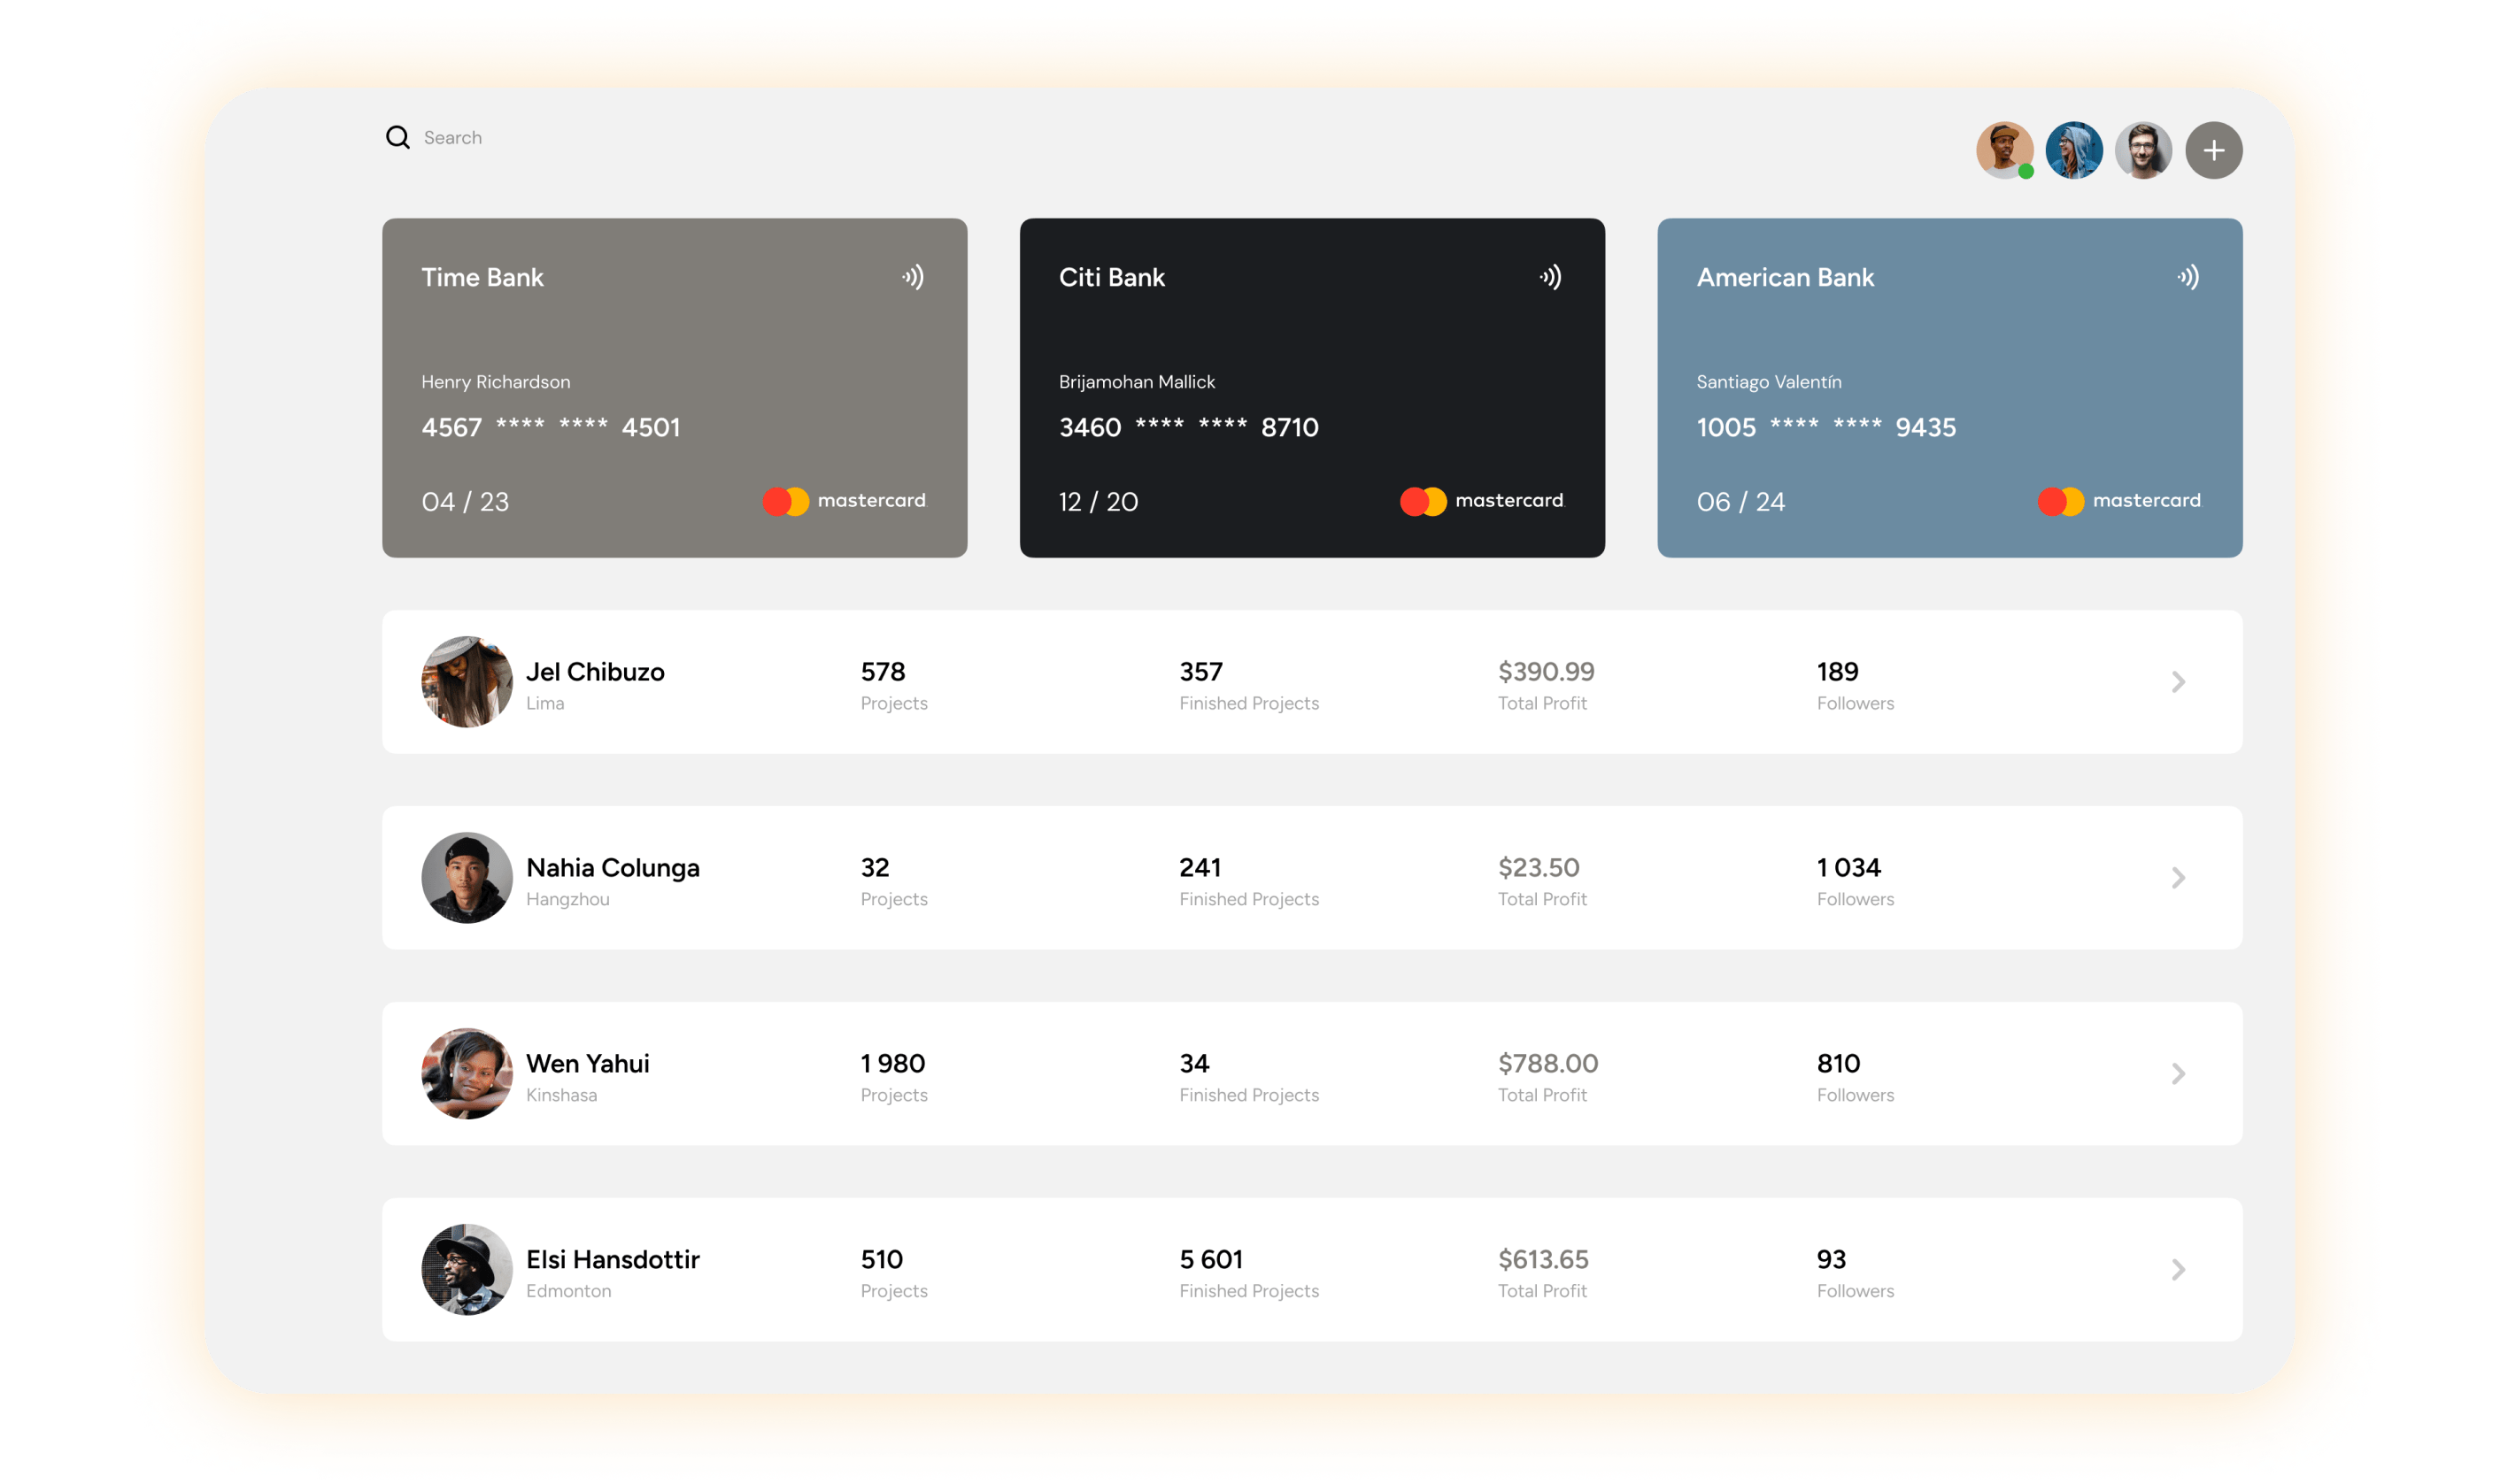Open Jel Chibuzo's profile photo
The image size is (2500, 1484).
pyautogui.click(x=467, y=682)
